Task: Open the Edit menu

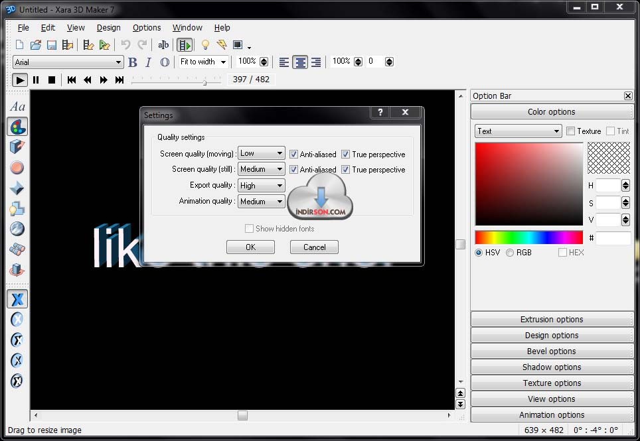Action: click(x=48, y=28)
